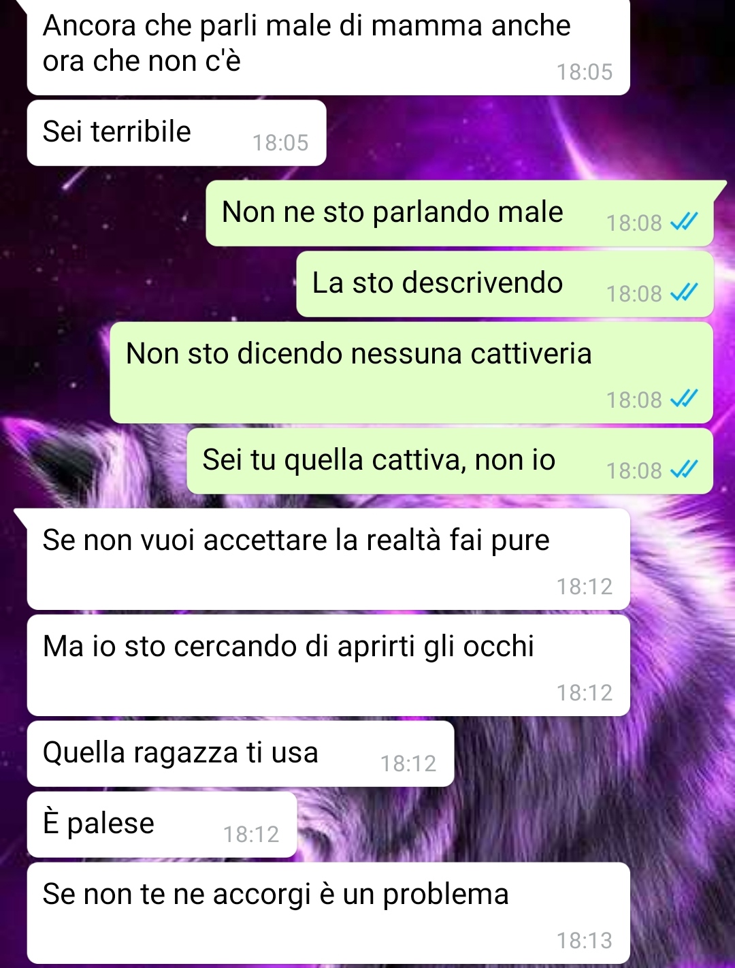Tap "Ma io sto cercando di aprirti gli occhi"

(x=328, y=665)
